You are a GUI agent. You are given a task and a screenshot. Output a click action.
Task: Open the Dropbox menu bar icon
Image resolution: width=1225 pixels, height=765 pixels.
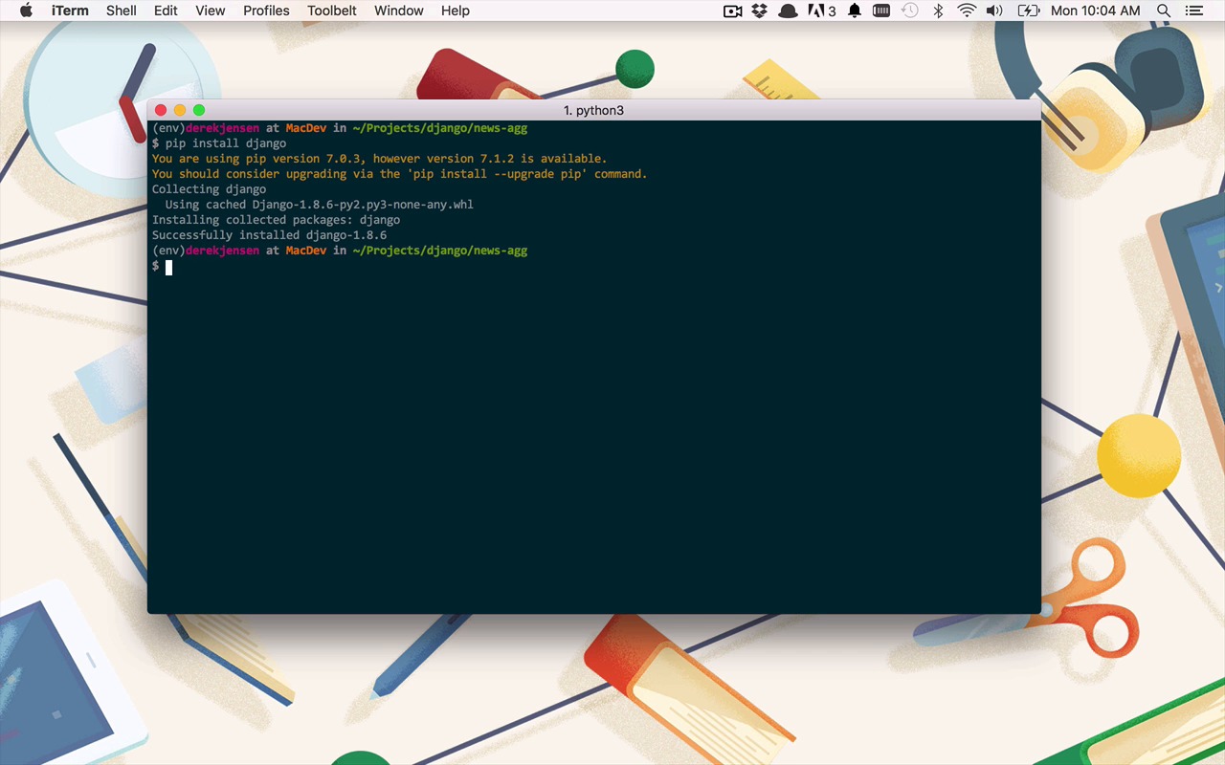coord(760,11)
